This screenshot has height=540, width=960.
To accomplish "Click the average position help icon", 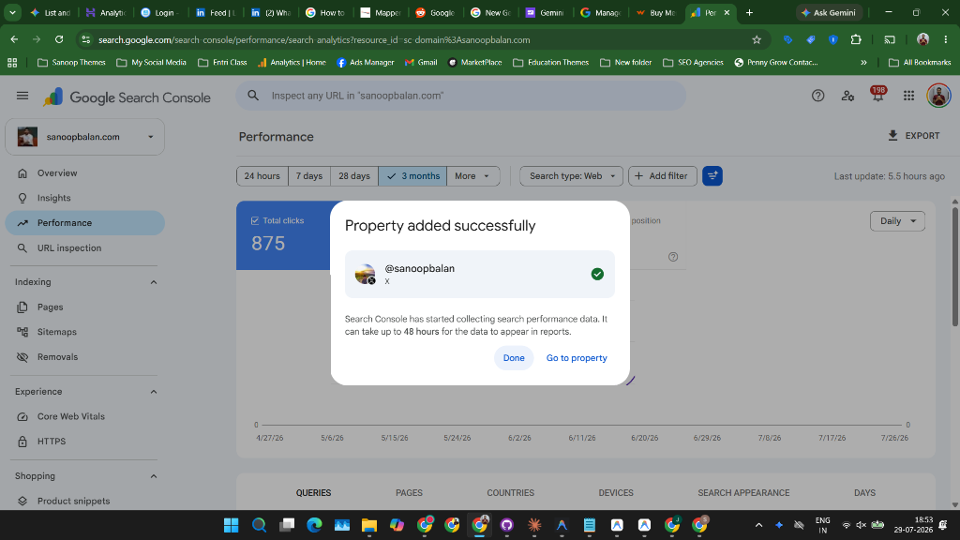I will coord(673,257).
